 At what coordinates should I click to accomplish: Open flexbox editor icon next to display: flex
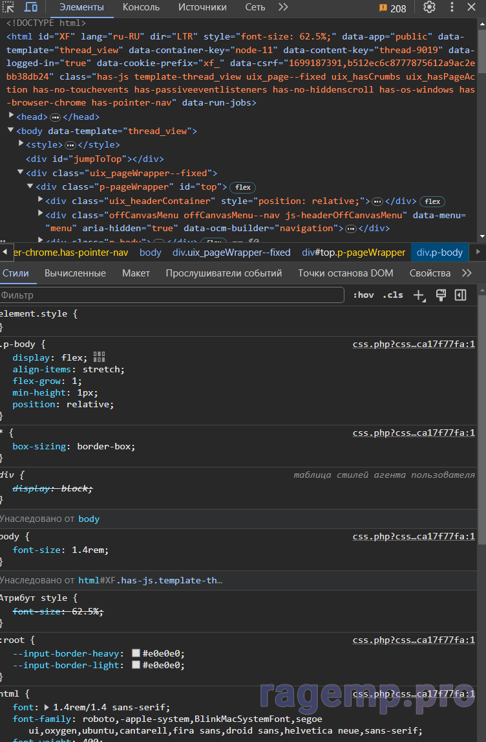(99, 357)
